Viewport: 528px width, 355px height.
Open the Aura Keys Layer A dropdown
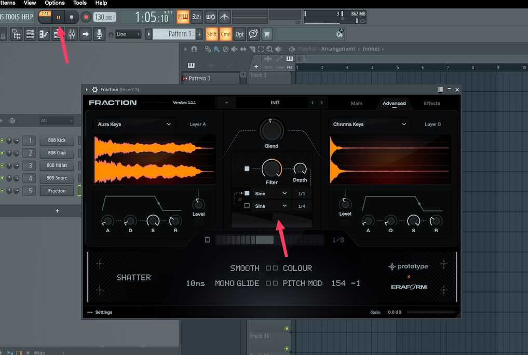[x=134, y=124]
